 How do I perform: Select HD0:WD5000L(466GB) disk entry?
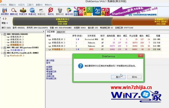point(17,34)
